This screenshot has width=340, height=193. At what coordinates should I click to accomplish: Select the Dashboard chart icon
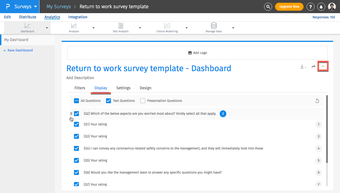coord(27,26)
